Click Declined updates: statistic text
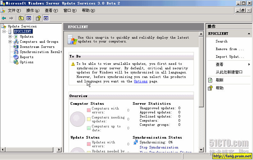The height and width of the screenshot is (160, 253). (156, 117)
